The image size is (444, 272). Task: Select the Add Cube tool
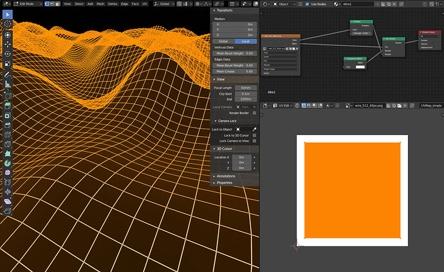[8, 95]
